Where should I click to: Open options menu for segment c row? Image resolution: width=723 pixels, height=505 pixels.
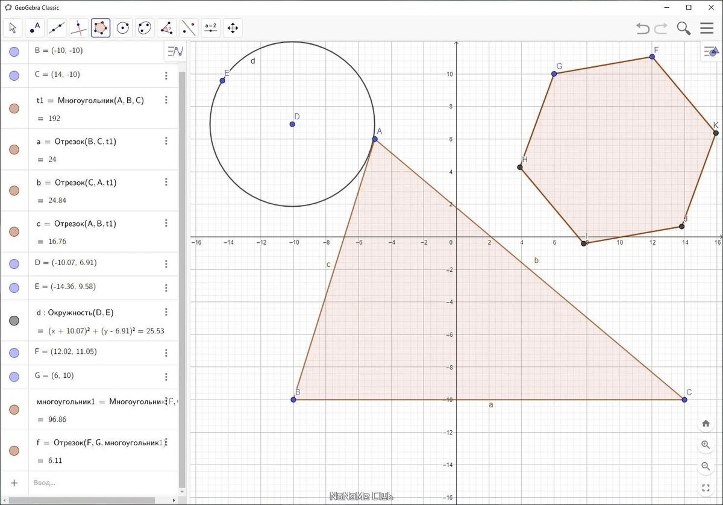click(x=166, y=223)
